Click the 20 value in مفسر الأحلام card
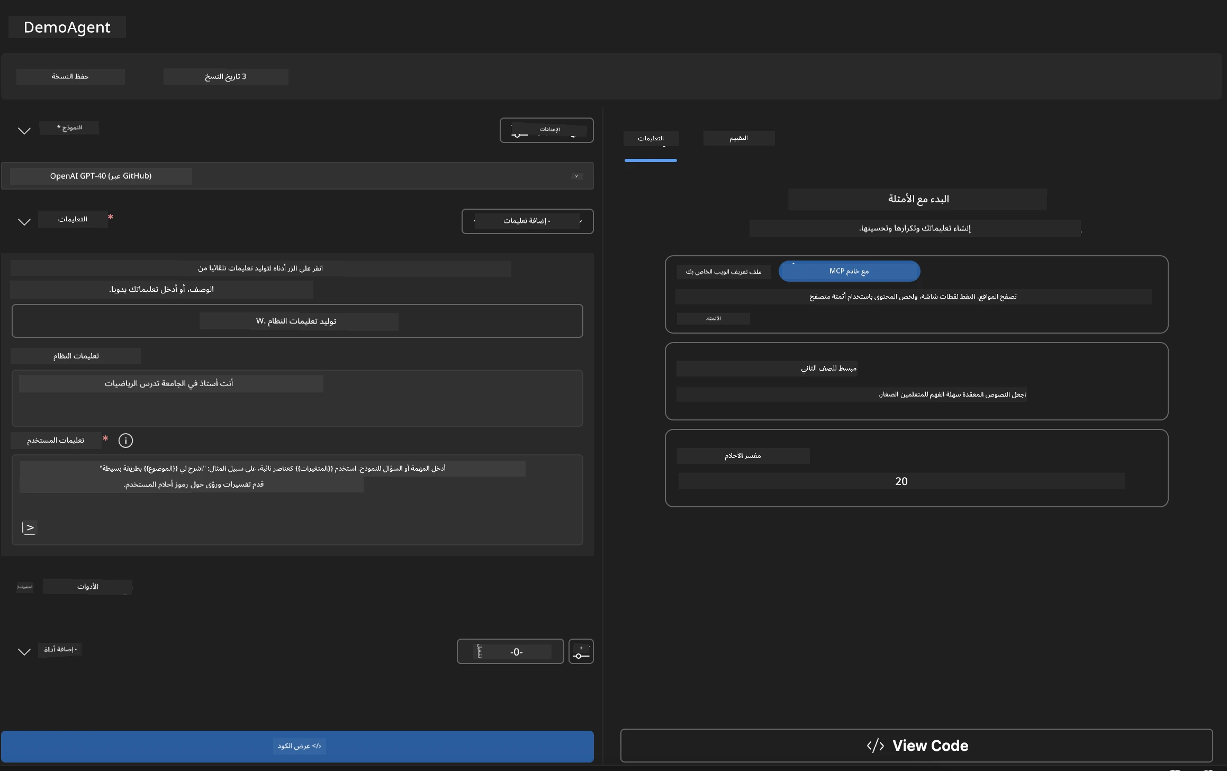This screenshot has height=771, width=1227. (x=901, y=481)
